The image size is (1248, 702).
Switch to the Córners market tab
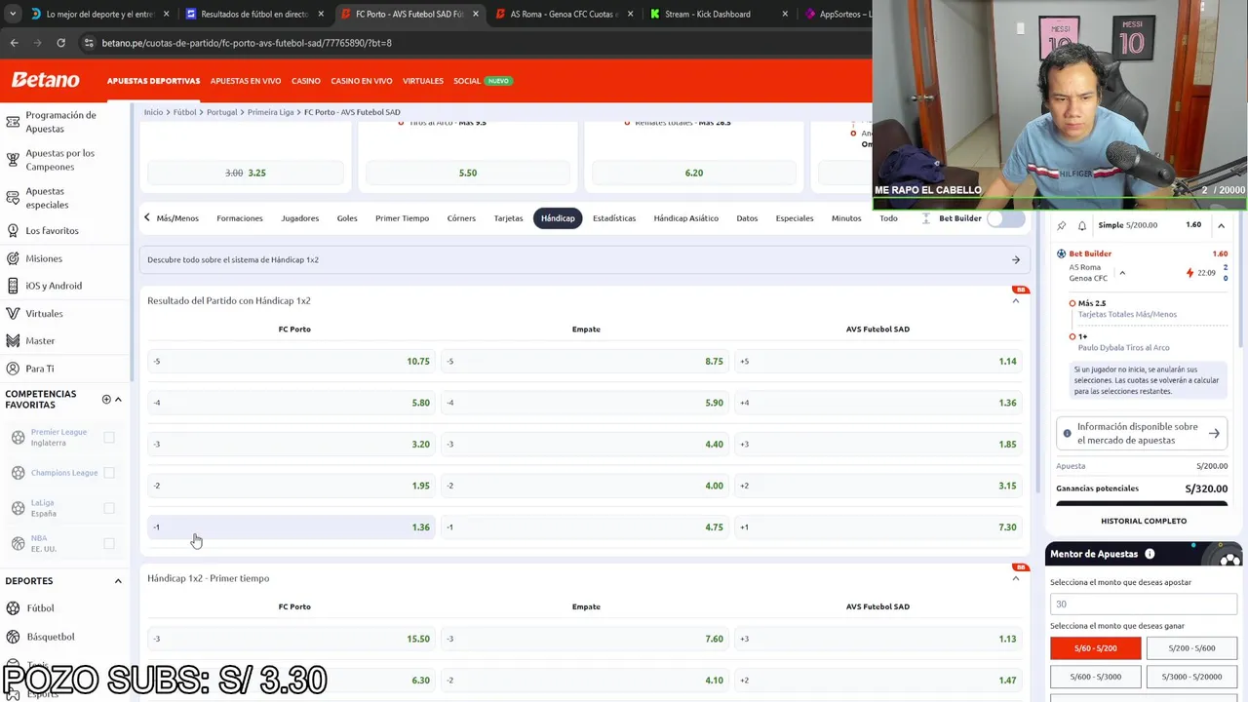click(x=461, y=218)
